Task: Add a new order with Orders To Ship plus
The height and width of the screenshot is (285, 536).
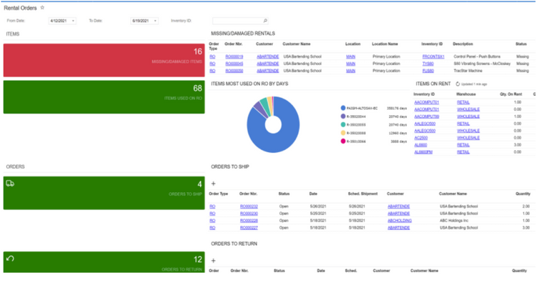Action: point(213,184)
